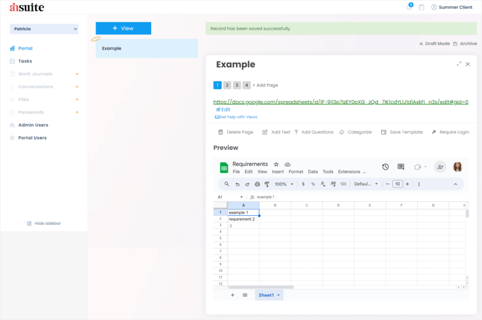Click the Google Sheets logo icon
This screenshot has width=482, height=320.
click(x=224, y=167)
